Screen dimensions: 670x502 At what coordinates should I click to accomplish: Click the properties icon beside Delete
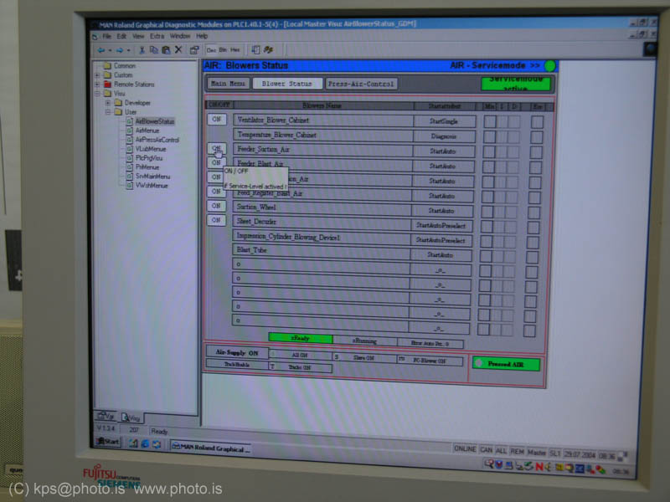(x=193, y=50)
